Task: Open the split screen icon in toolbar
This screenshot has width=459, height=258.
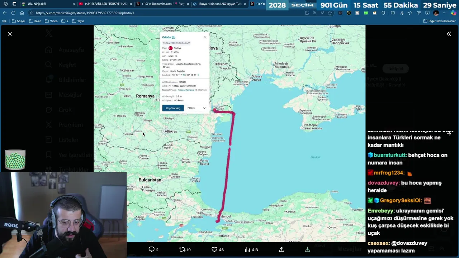Action: [x=393, y=13]
